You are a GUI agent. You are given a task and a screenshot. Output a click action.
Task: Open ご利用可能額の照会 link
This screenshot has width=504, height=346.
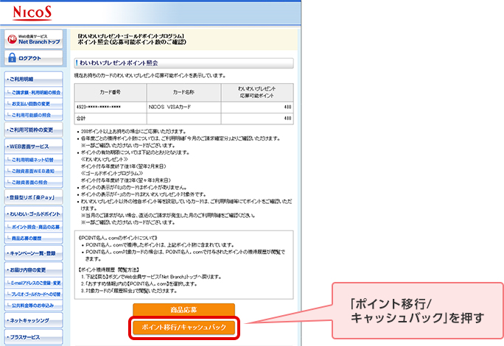(35, 116)
